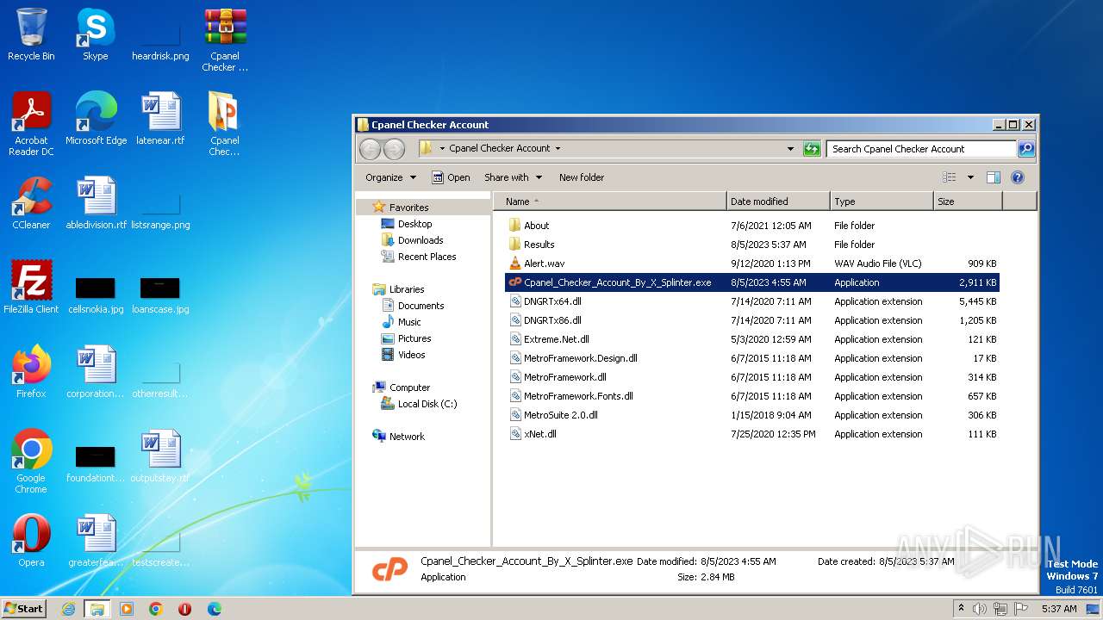Open Firefox desktop shortcut

(x=31, y=372)
